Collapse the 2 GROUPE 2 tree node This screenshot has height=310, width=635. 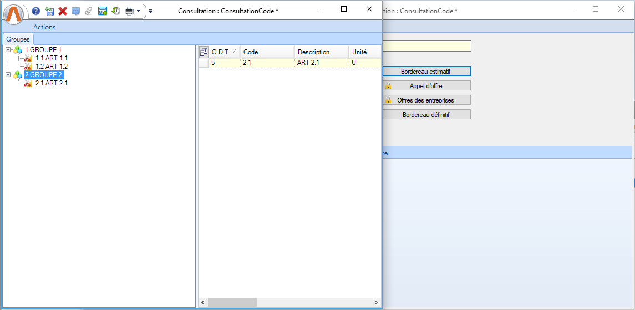(8, 75)
